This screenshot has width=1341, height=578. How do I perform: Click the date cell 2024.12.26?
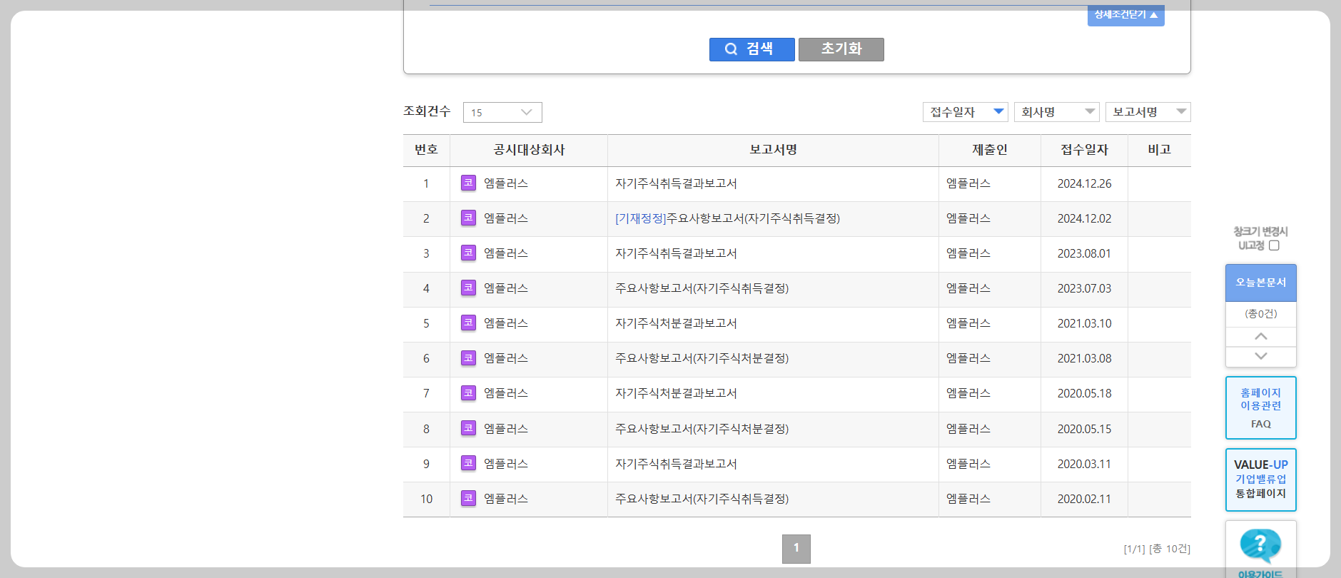pos(1084,183)
